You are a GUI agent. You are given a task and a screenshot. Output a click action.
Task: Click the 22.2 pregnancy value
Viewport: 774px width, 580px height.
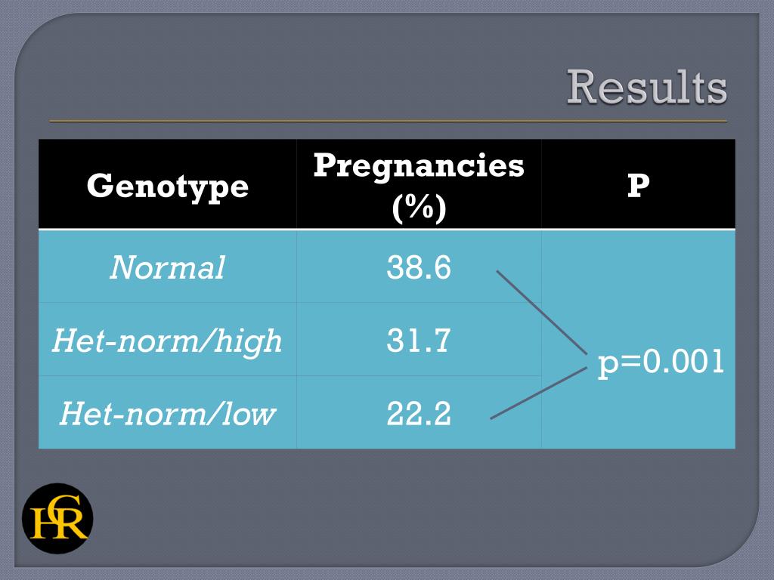point(419,413)
